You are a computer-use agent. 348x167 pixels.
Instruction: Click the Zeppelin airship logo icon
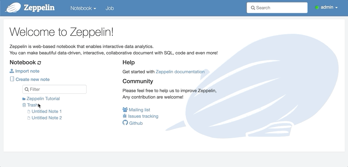[x=13, y=8]
